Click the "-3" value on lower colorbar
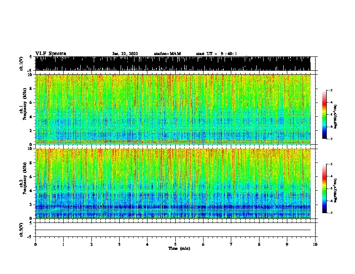Viewport: 355px width, 274px height. pos(331,164)
